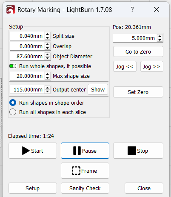
Task: Increase Split size with up arrow
Action: coord(48,34)
